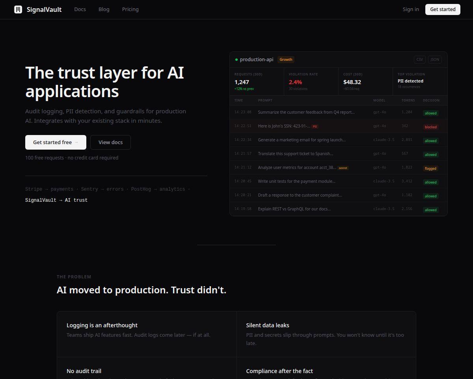Screen dimensions: 473x379
Task: Click the Violation Rate stat card
Action: [311, 82]
